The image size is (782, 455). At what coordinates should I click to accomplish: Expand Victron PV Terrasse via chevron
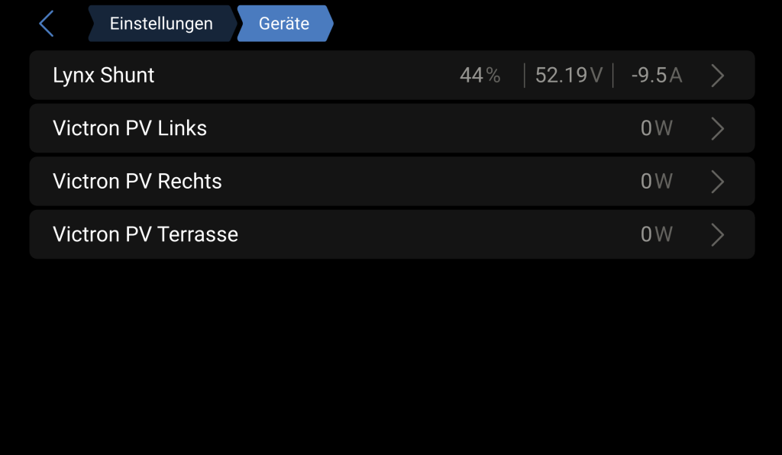717,234
